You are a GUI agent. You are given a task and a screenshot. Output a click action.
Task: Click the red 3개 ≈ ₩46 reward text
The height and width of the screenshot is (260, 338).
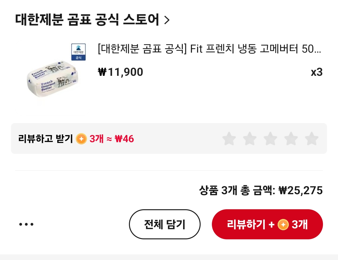click(x=112, y=139)
